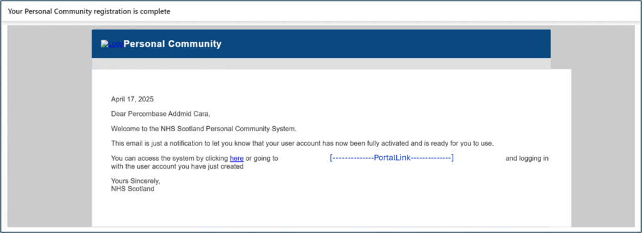This screenshot has height=233, width=642.
Task: Click the "Welcome to the NHS Scotland" sentence
Action: (x=204, y=129)
